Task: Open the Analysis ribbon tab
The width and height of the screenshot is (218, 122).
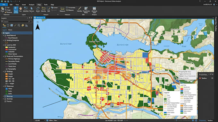Action: pos(31,4)
